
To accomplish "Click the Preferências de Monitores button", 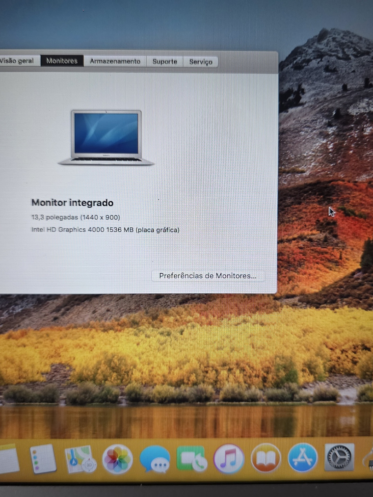I will [208, 276].
